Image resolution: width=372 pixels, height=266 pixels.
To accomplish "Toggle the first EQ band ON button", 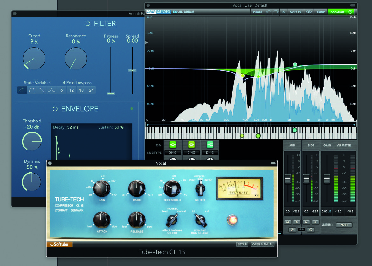I will [x=173, y=144].
